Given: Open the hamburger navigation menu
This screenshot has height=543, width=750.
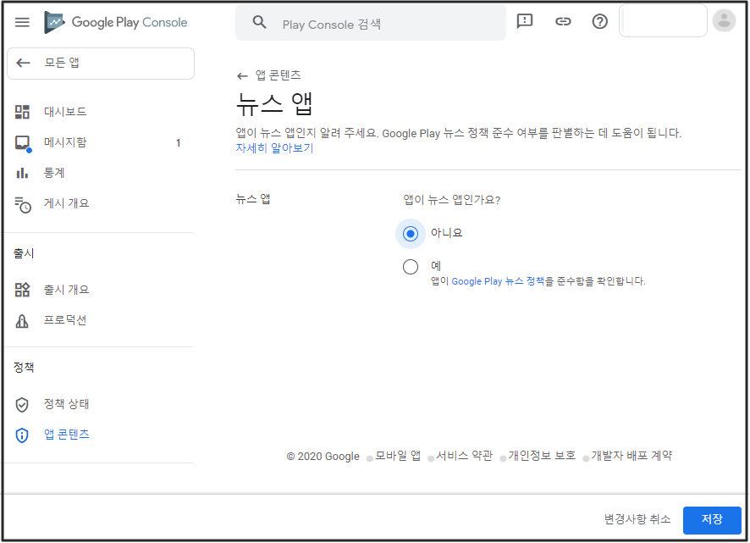Looking at the screenshot, I should [x=22, y=22].
